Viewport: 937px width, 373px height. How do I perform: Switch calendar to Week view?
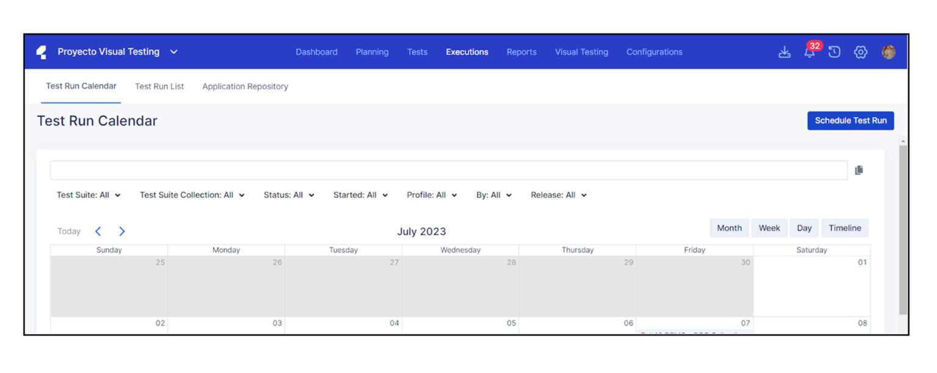point(769,228)
